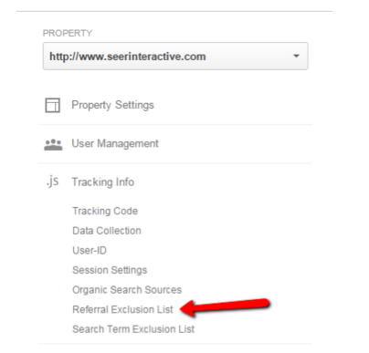The height and width of the screenshot is (353, 369).
Task: Open the Search Term Exclusion List
Action: pyautogui.click(x=133, y=329)
